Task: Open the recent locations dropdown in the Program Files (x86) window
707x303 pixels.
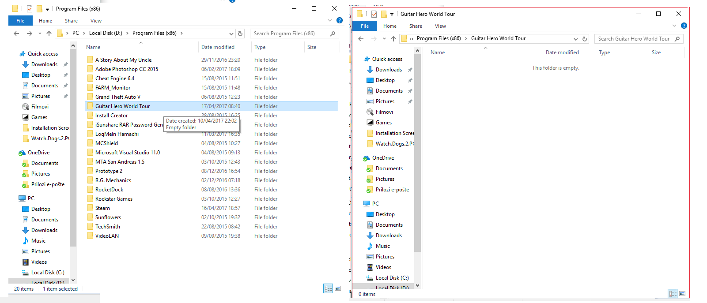Action: pyautogui.click(x=40, y=34)
